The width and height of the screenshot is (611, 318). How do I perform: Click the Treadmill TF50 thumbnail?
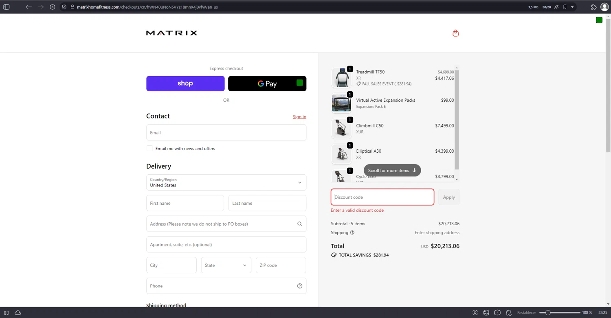pos(341,78)
